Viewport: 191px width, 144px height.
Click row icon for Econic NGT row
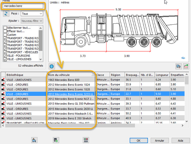[x=3, y=99]
